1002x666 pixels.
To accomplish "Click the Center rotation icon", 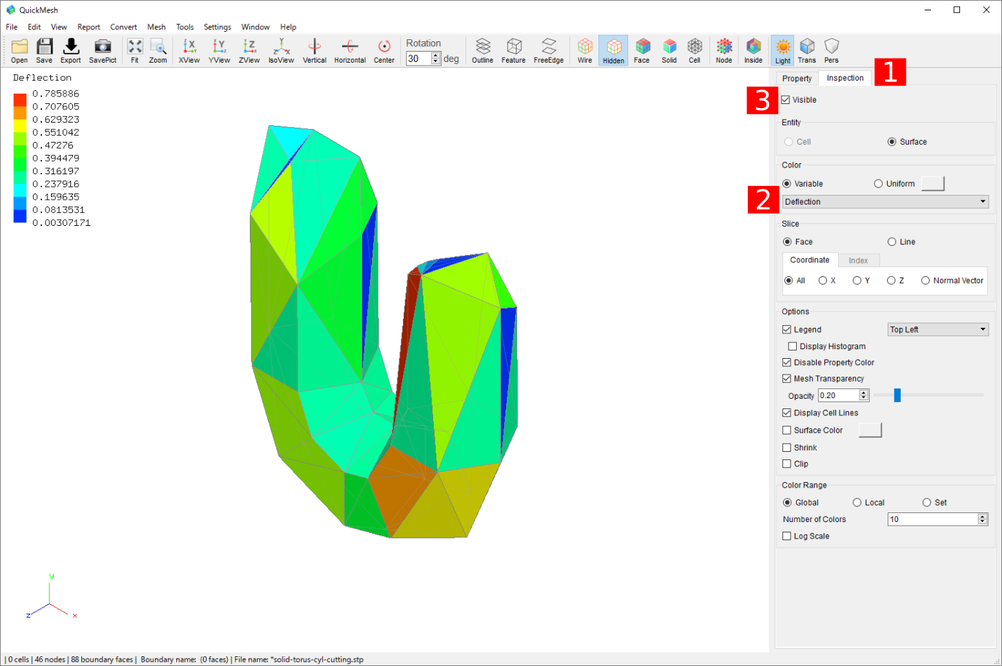I will [x=384, y=51].
